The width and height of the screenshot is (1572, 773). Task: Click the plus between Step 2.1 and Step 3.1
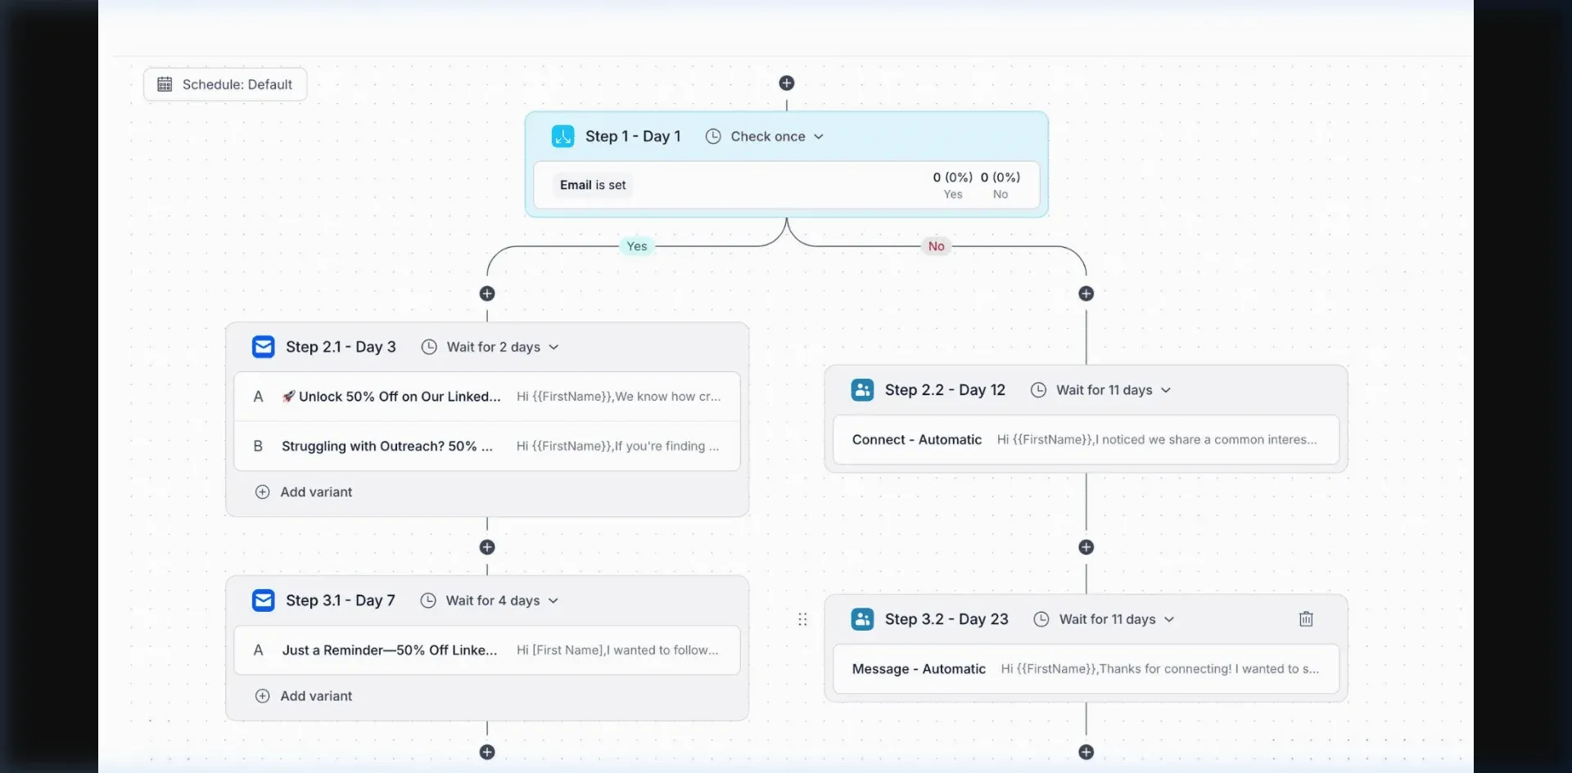[x=487, y=547]
